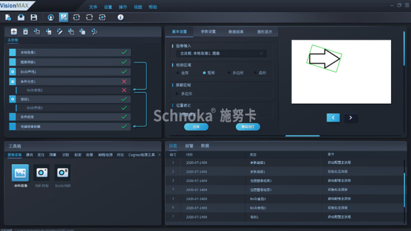Click the stop run loop icon
This screenshot has width=411, height=231.
(x=102, y=17)
